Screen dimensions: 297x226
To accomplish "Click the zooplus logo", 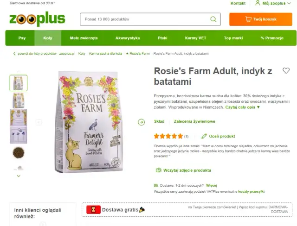I will [37, 19].
